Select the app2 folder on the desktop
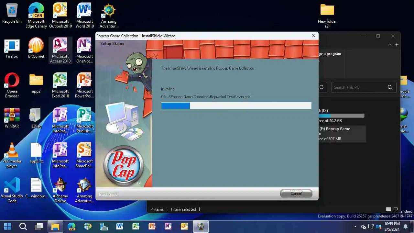 36,83
